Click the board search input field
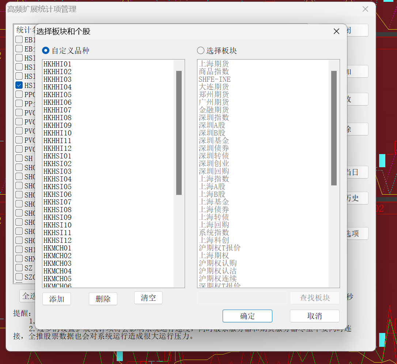397x364 pixels. click(242, 298)
